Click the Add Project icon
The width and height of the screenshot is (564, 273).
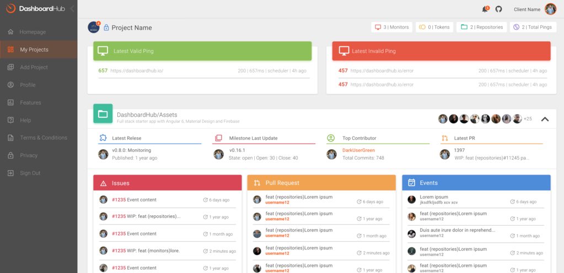tap(11, 67)
